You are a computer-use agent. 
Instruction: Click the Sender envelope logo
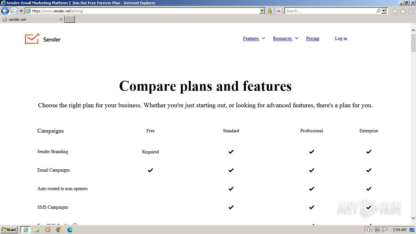[x=43, y=39]
